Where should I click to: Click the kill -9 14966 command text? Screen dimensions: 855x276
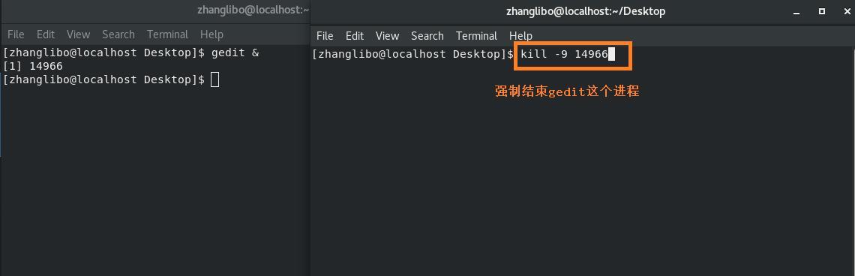564,54
